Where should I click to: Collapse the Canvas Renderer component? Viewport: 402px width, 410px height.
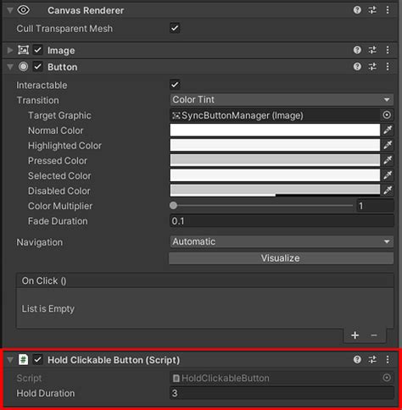[x=10, y=10]
